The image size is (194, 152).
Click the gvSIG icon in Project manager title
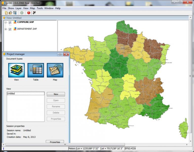(x=5, y=54)
